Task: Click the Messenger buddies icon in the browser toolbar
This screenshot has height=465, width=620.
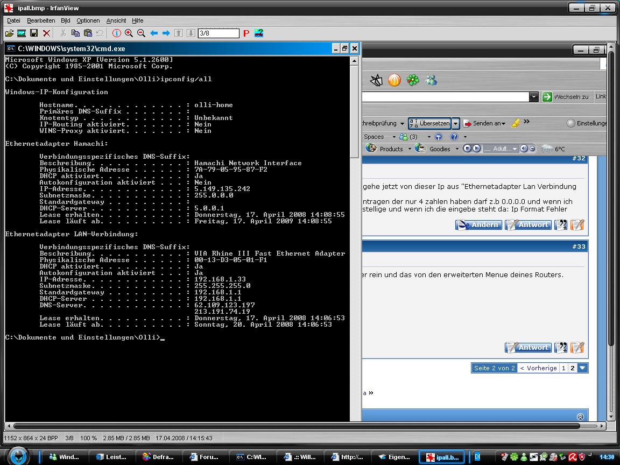Action: (431, 80)
